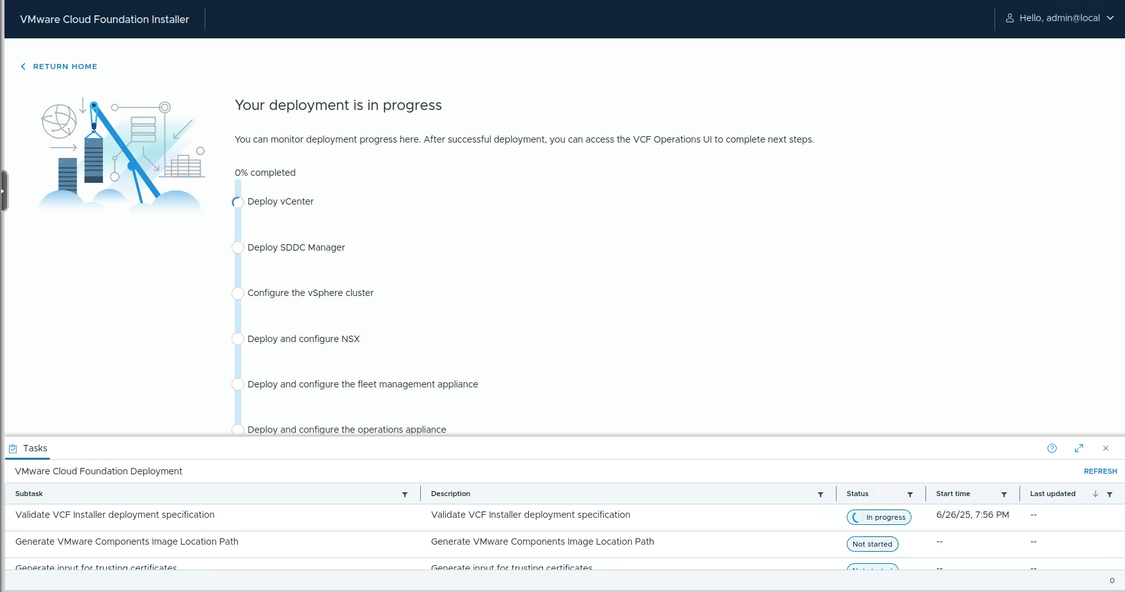Close the Tasks panel
Screen dimensions: 1125x592
pyautogui.click(x=1106, y=448)
